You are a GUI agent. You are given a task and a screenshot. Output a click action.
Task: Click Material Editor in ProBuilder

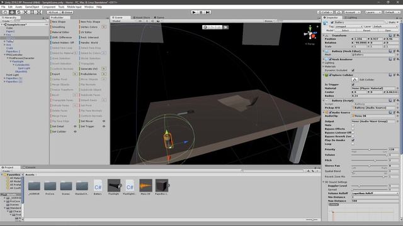click(60, 32)
